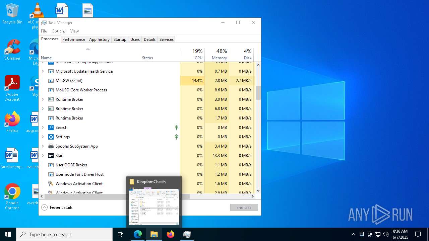
Task: Click the Start process icon
Action: pyautogui.click(x=51, y=156)
